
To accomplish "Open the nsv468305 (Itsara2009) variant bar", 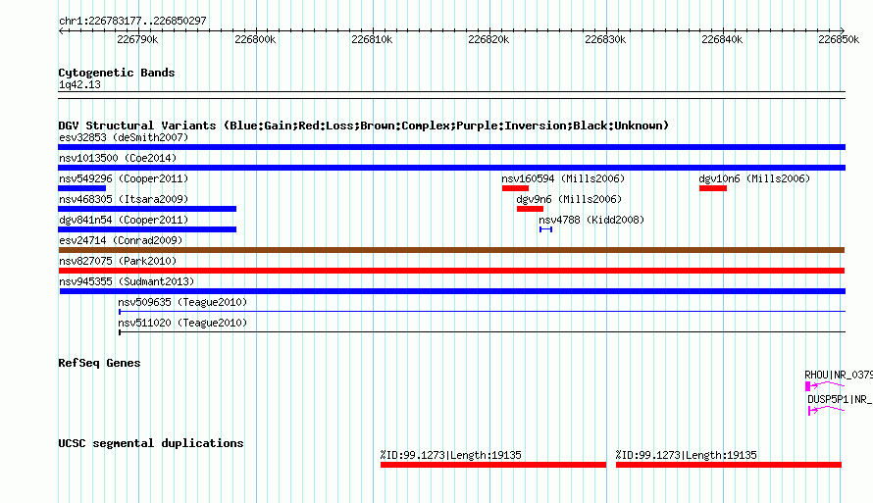I will click(147, 209).
